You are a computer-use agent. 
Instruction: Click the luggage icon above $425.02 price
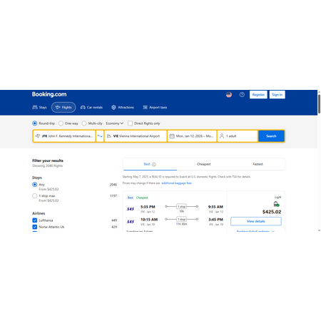point(276,204)
